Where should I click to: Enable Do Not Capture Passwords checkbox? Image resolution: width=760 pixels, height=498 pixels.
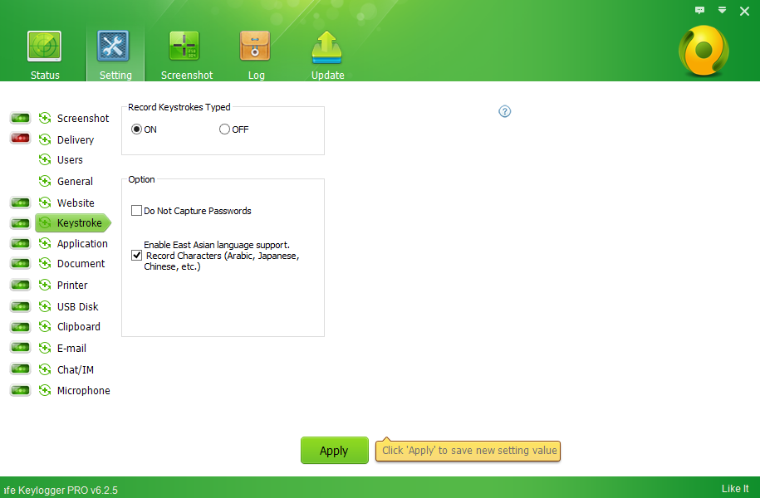136,211
